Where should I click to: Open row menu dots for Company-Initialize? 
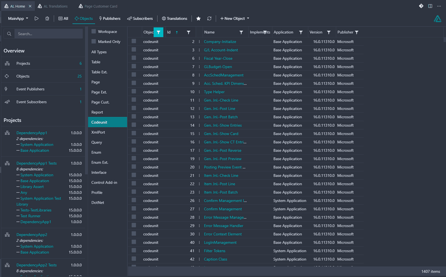[199, 42]
